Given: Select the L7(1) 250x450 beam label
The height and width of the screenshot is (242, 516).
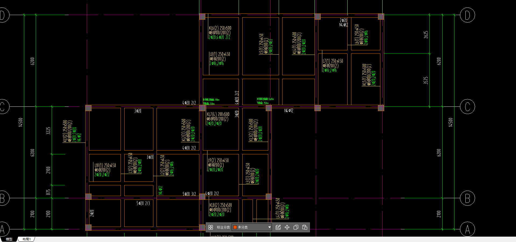Looking at the screenshot, I should (333, 61).
